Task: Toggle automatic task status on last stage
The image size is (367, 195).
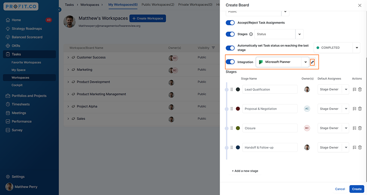Action: point(230,48)
